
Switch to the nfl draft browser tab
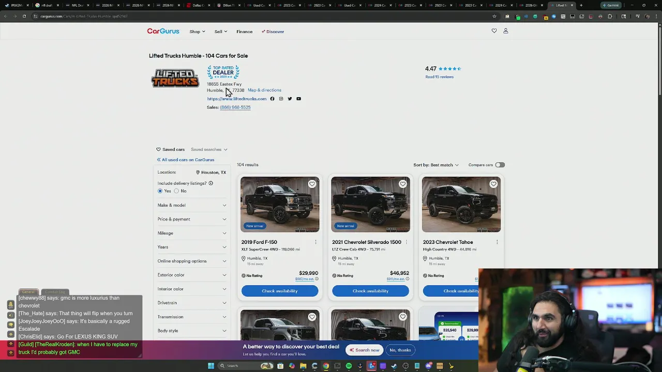(47, 5)
